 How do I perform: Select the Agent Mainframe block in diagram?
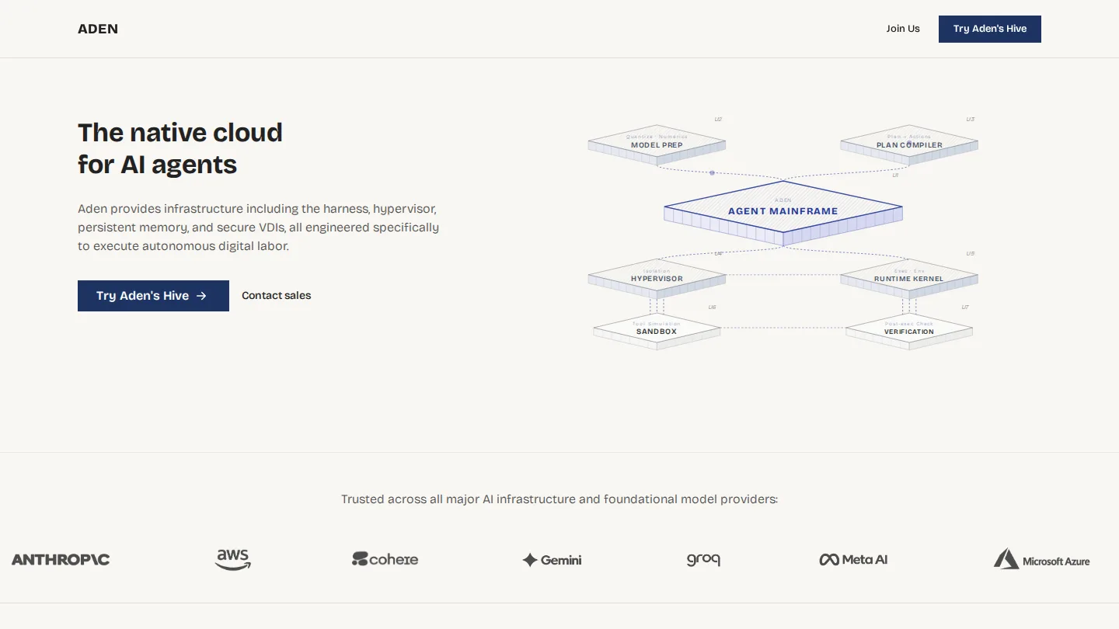(x=783, y=213)
